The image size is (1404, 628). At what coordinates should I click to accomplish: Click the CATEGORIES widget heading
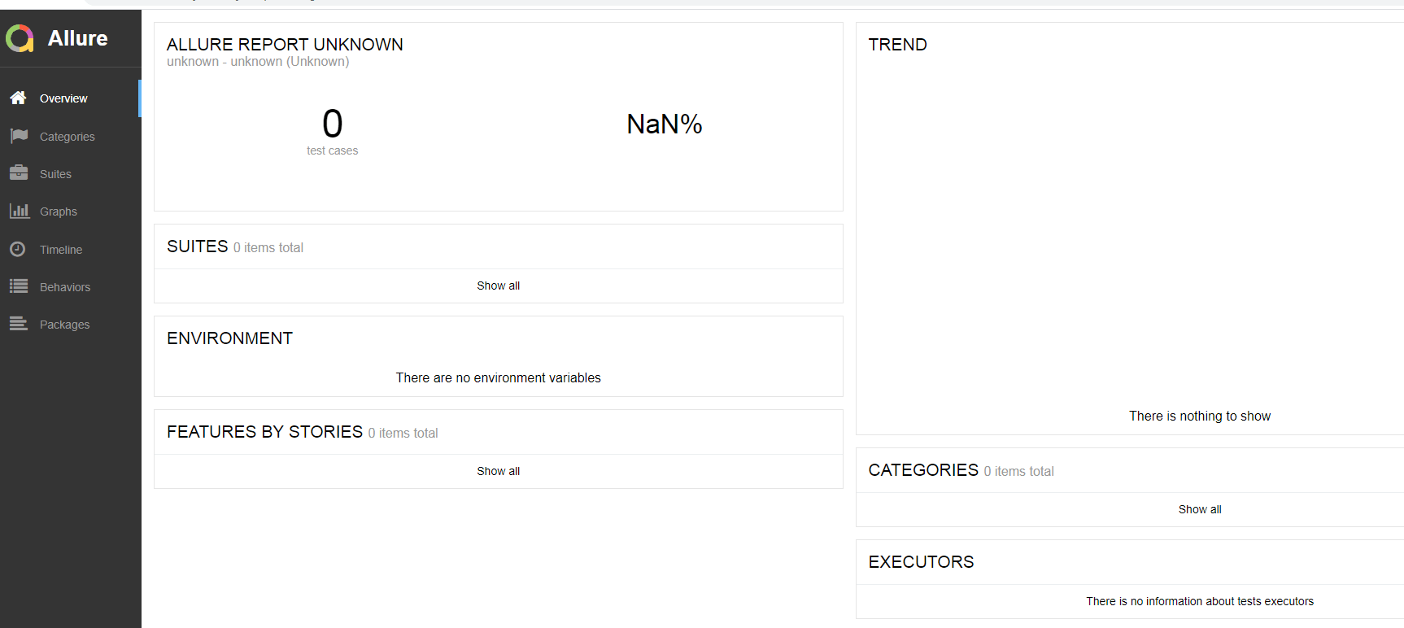[923, 470]
